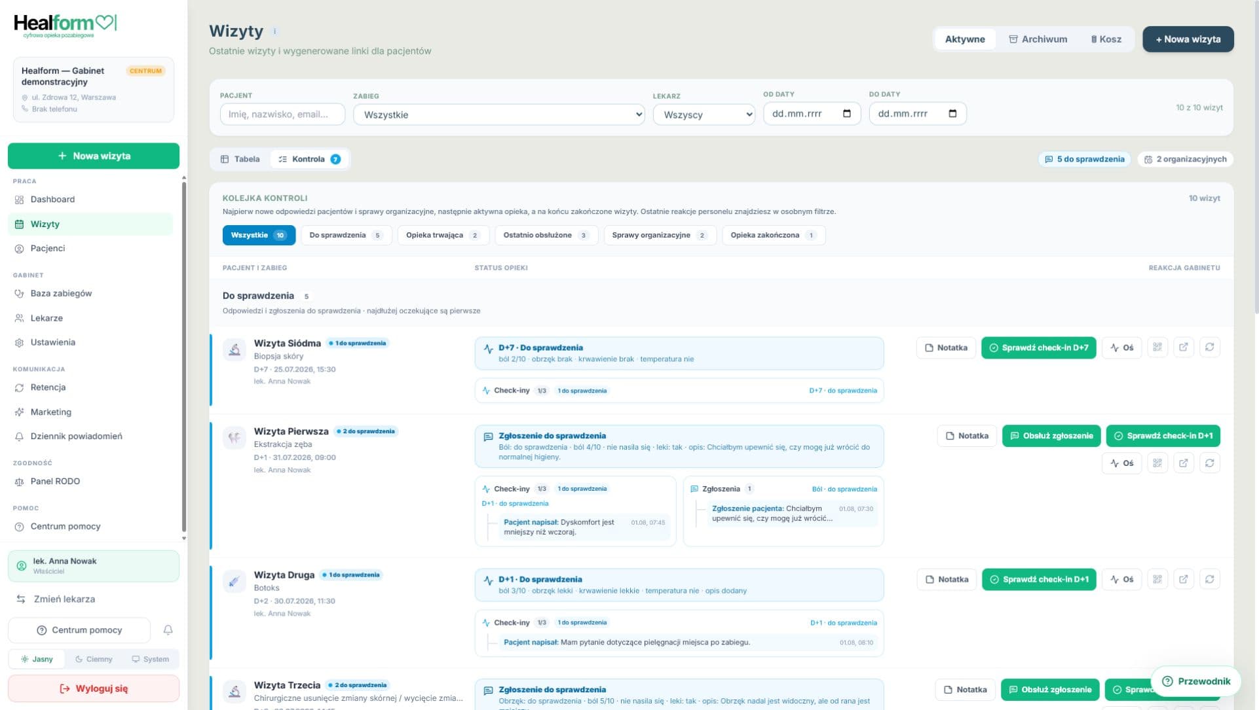Click the dark Nowa wizyta button at top right
Screen dimensions: 1259x710
tap(1188, 39)
